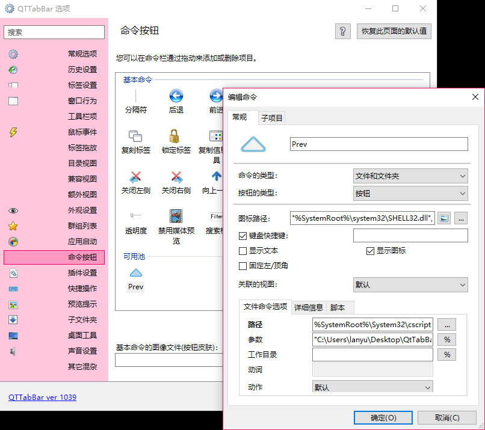Click the eye icon for 外观设置
Screen dimensions: 485x430
coord(13,210)
